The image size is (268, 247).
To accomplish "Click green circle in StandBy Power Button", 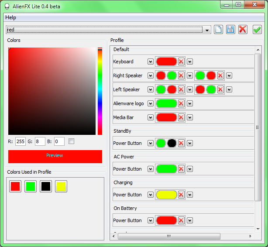I will (161, 143).
